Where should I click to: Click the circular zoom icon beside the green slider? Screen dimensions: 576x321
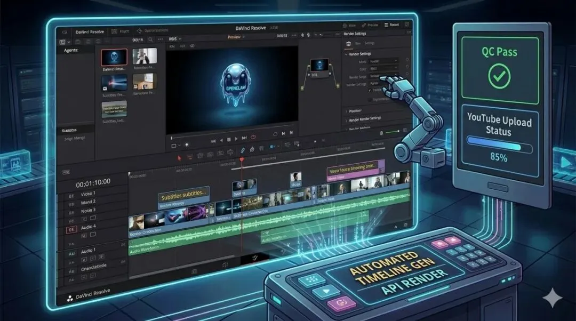(x=381, y=133)
